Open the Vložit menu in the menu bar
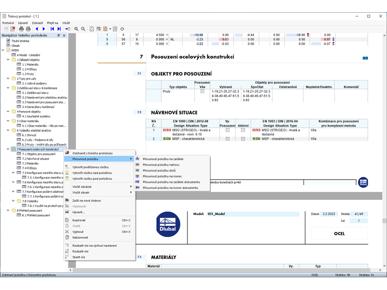This screenshot has height=290, width=387. pos(66,23)
